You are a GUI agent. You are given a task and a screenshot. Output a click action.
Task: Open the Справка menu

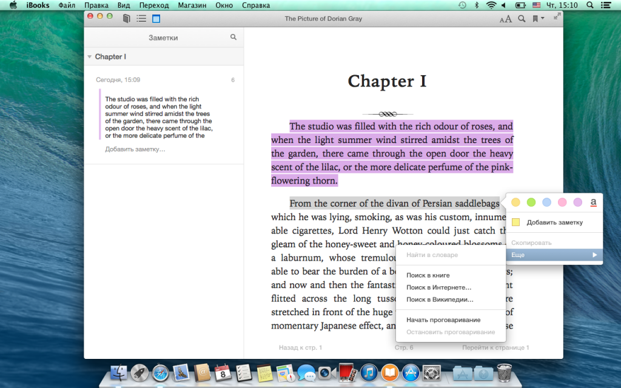[x=256, y=5]
